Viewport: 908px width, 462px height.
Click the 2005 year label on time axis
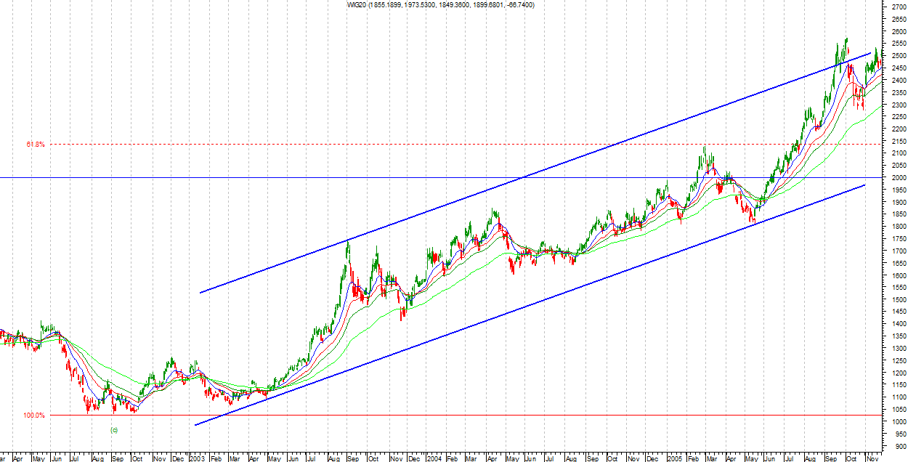[673, 459]
